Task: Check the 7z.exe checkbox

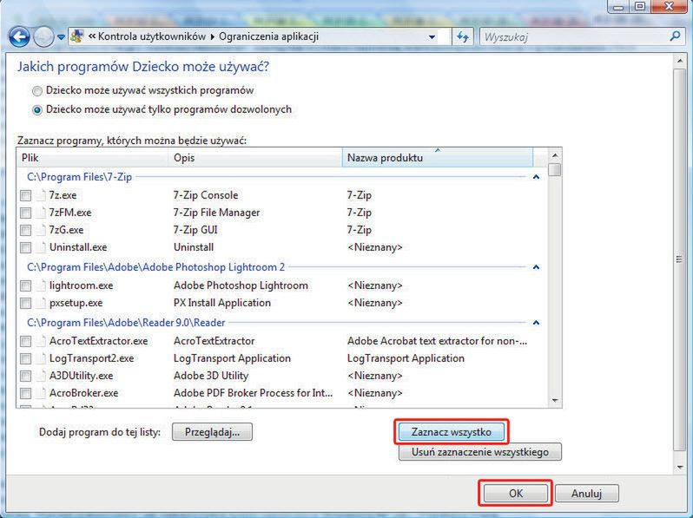Action: click(26, 195)
